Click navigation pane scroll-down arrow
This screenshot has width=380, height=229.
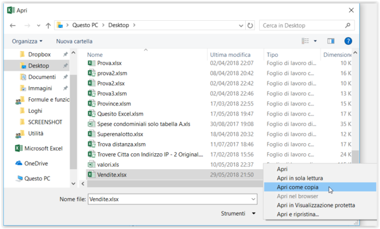73,184
